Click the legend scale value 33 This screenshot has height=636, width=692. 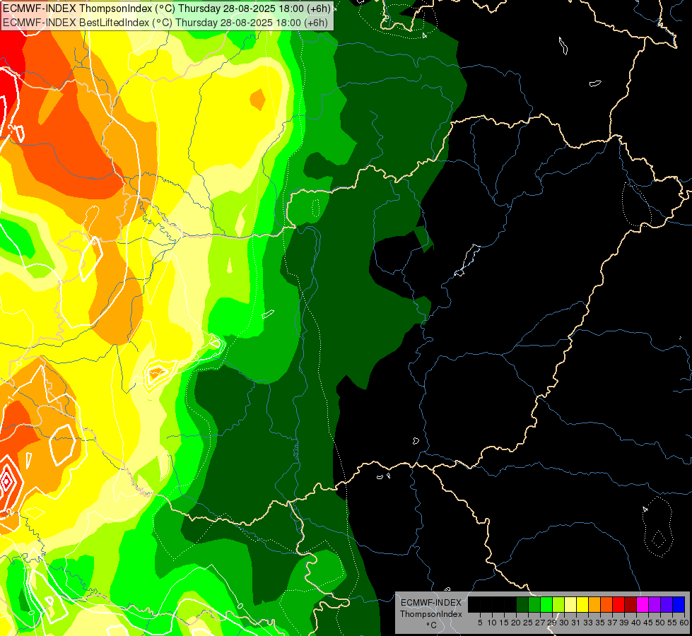pos(588,623)
